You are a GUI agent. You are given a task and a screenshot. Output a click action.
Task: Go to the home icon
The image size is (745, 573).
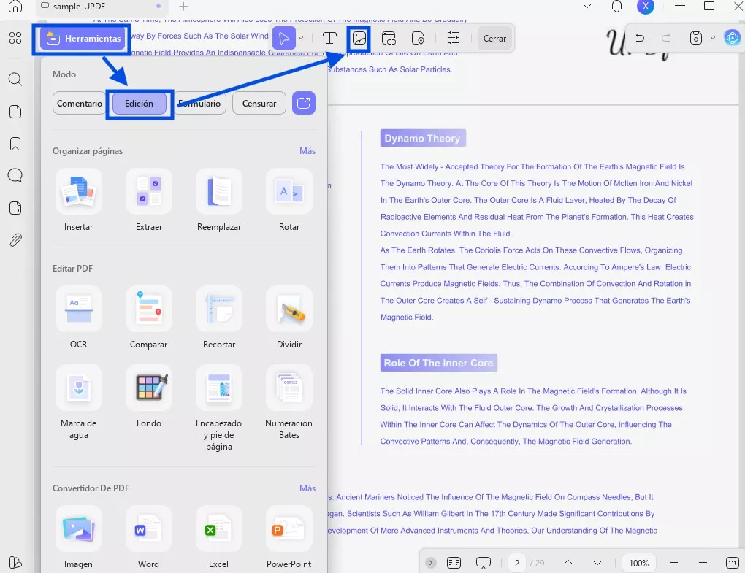coord(15,6)
